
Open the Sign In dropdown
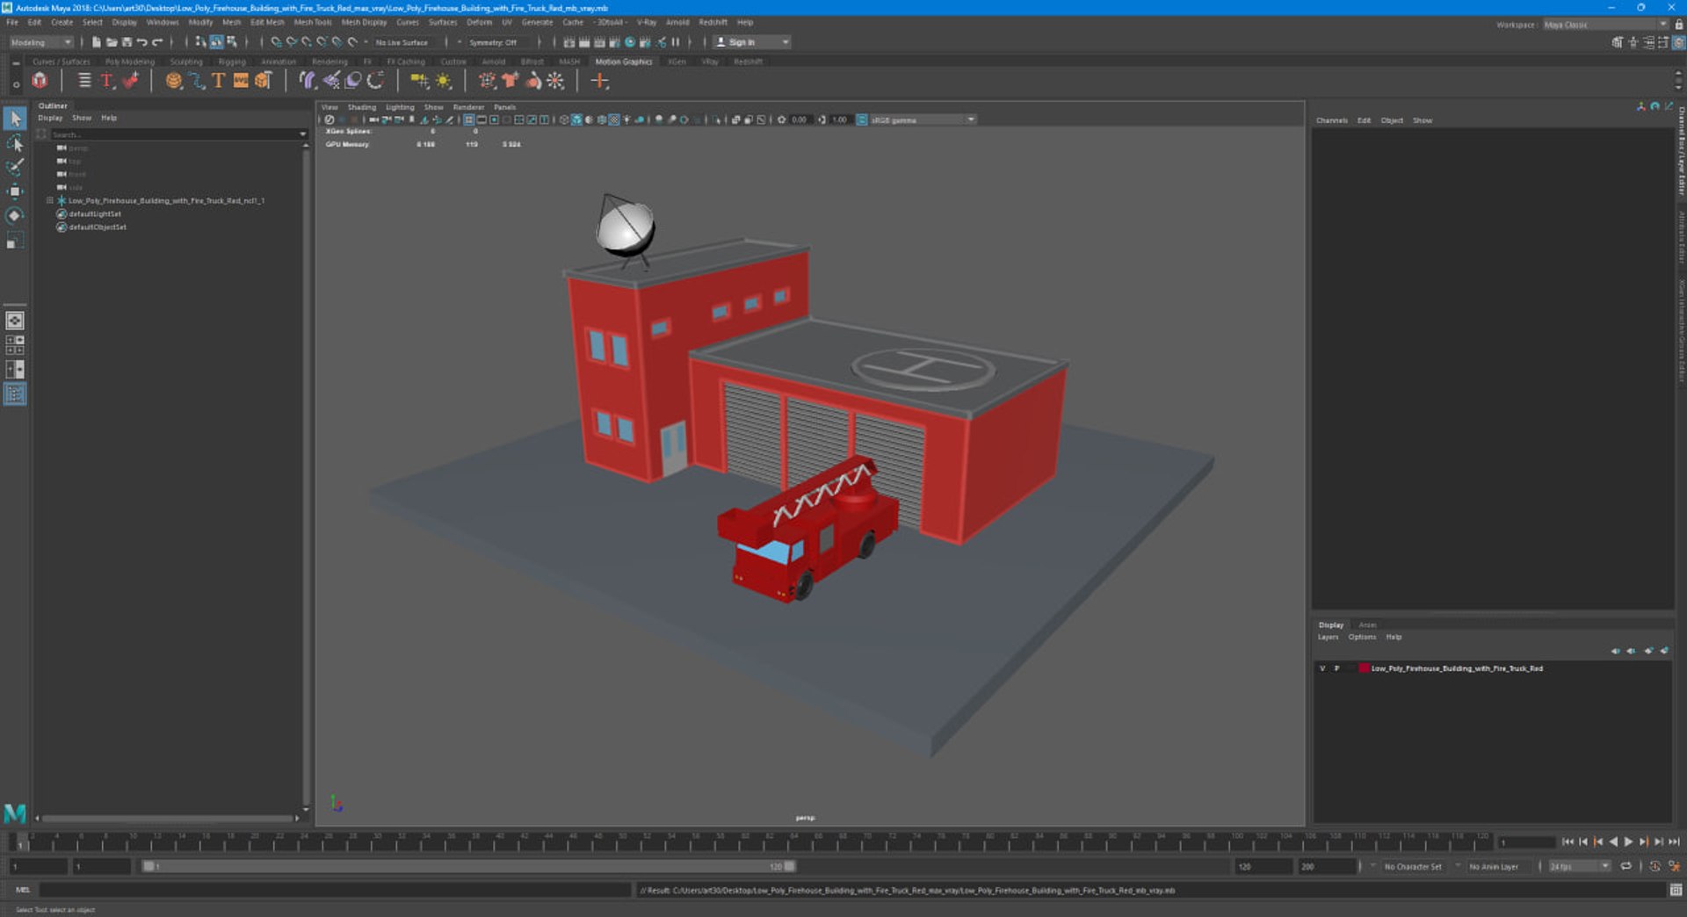point(752,42)
